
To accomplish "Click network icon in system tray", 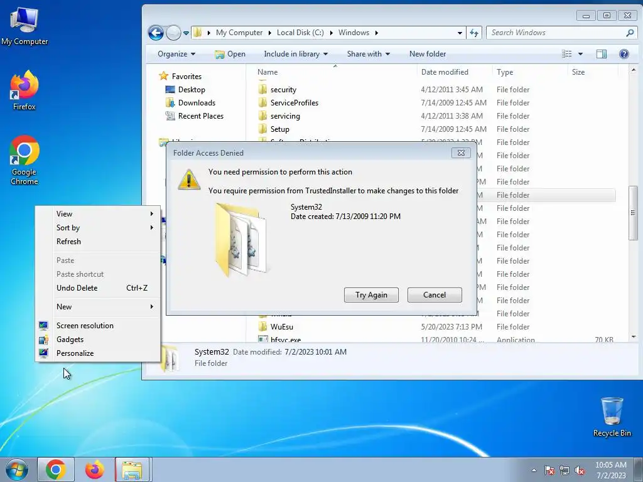I will (565, 471).
